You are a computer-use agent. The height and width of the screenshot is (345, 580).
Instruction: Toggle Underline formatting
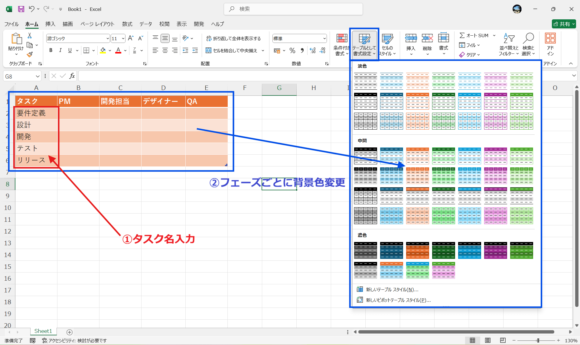click(70, 50)
